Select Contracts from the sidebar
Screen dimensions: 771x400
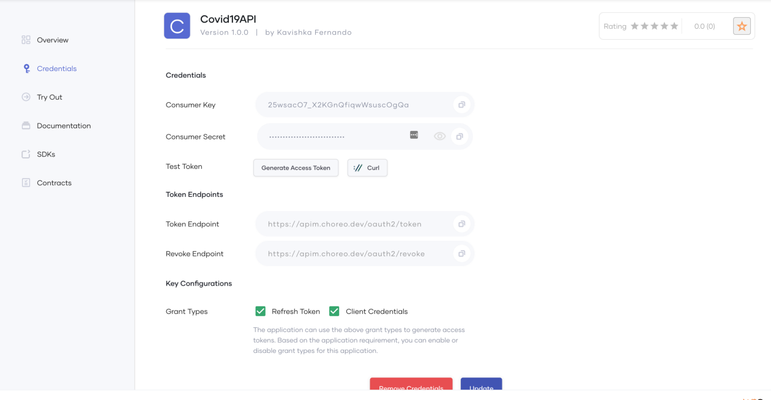[54, 183]
